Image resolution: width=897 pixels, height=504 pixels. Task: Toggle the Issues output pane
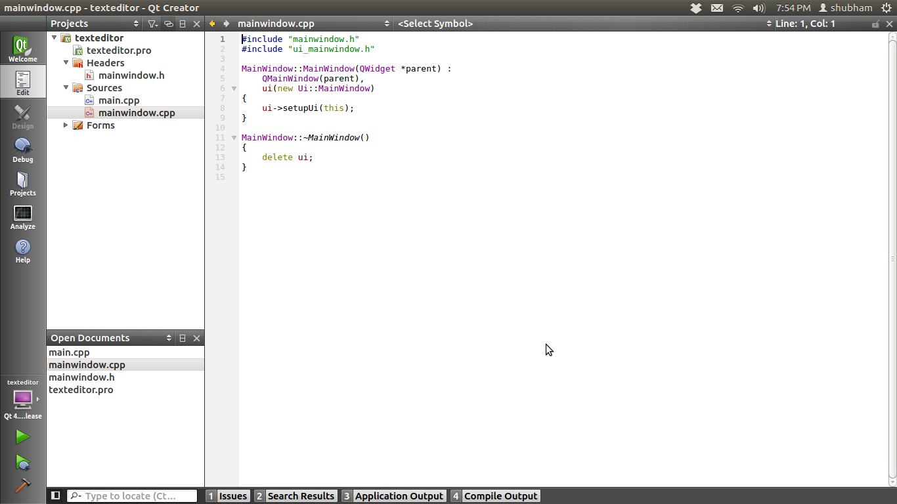227,496
